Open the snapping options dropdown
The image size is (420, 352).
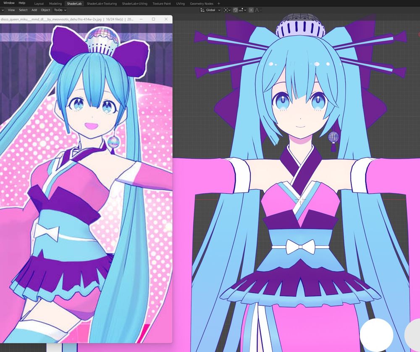click(x=242, y=10)
